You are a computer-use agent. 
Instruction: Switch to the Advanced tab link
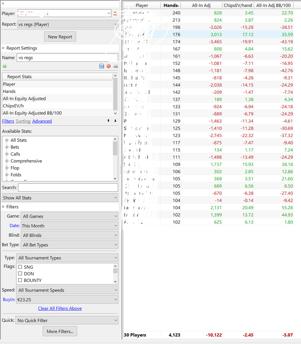(x=42, y=121)
